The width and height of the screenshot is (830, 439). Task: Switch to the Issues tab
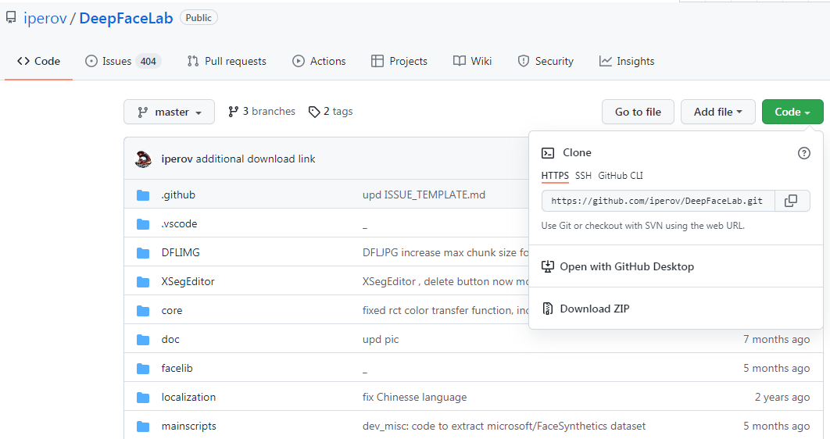coord(121,61)
